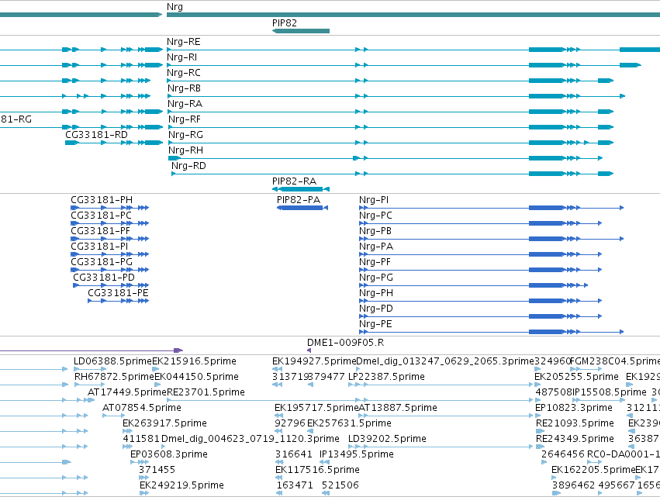Click the EP03608.3prime label
Viewport: 660px width, 497px height.
point(169,455)
